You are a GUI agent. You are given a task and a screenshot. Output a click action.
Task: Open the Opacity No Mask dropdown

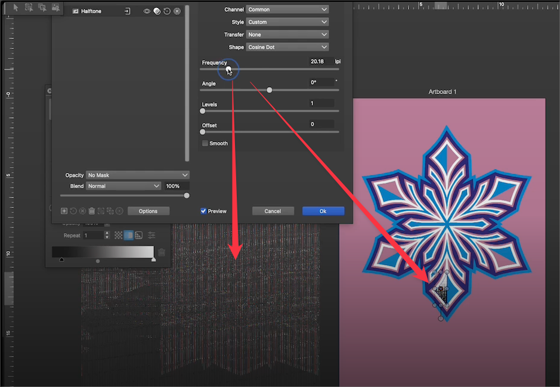click(138, 175)
